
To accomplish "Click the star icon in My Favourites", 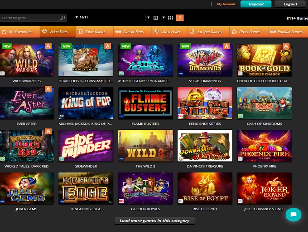I will 4,31.
